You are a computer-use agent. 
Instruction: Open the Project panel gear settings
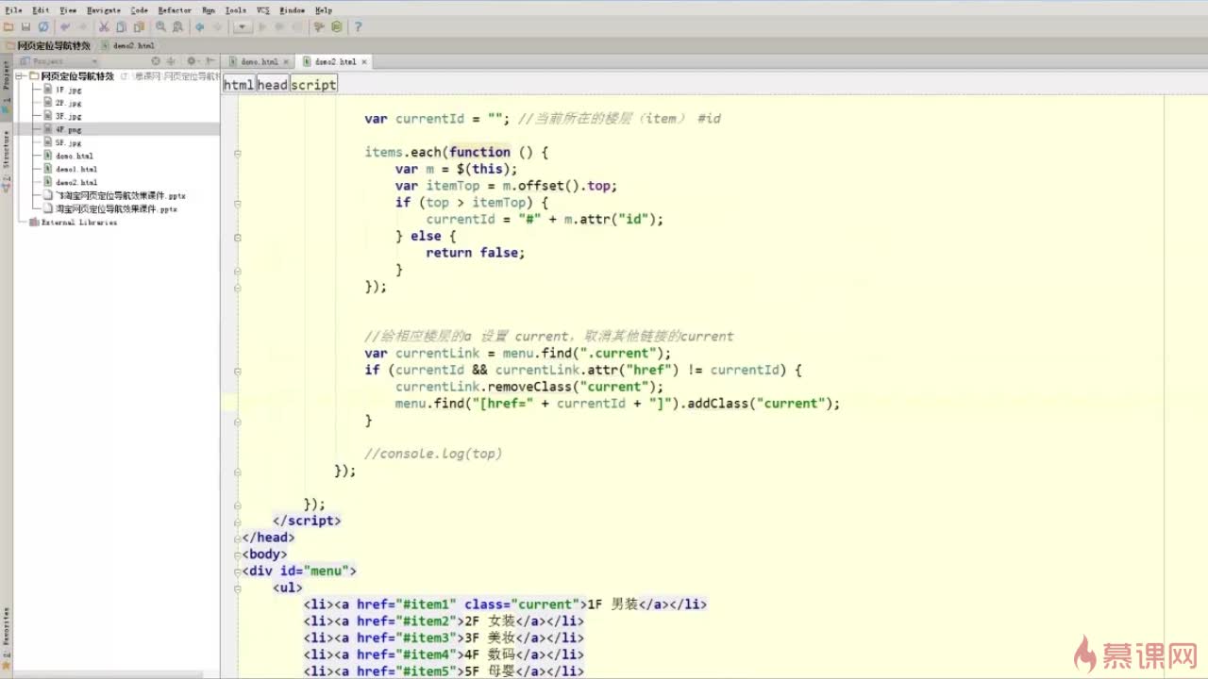tap(193, 61)
